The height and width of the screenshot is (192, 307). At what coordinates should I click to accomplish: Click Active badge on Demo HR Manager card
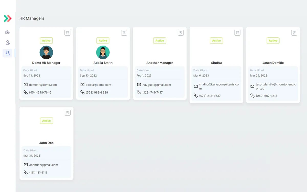click(46, 41)
